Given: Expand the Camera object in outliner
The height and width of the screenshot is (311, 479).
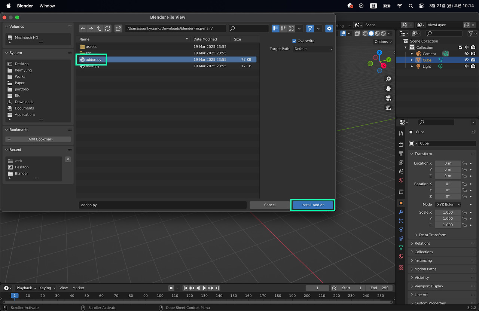Looking at the screenshot, I should click(412, 54).
